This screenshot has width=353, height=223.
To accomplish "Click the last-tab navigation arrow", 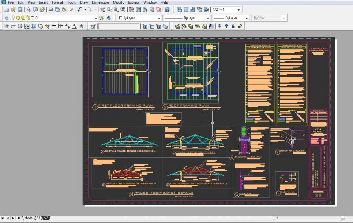I will [x=18, y=218].
